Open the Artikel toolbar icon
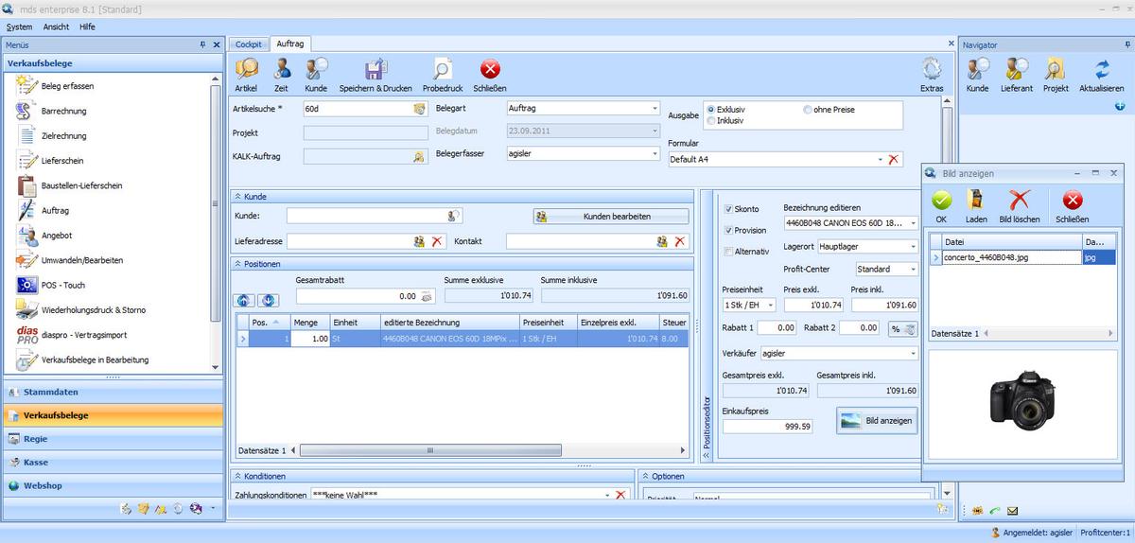Viewport: 1135px width, 543px height. [246, 69]
